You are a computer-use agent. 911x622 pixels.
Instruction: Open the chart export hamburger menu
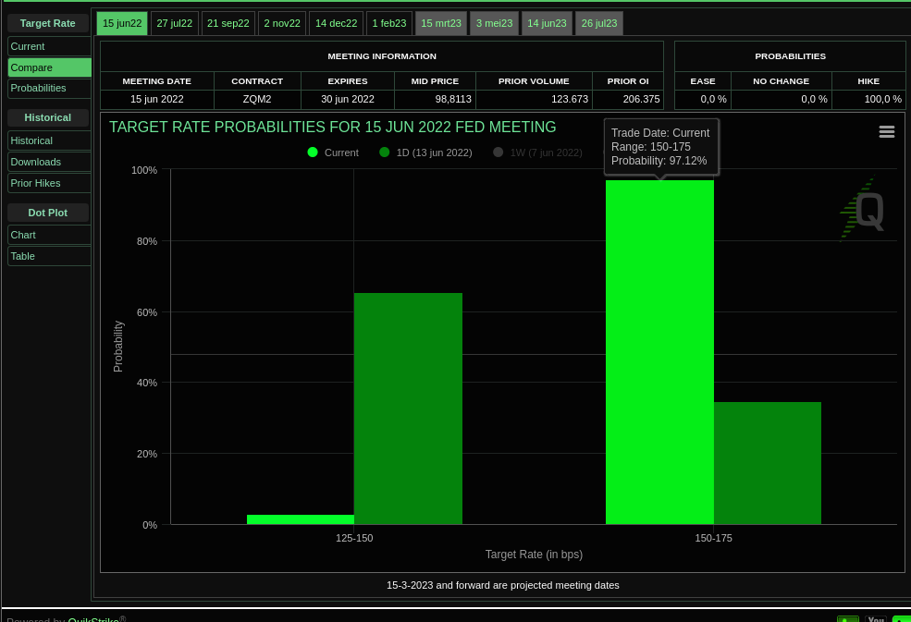click(x=887, y=131)
